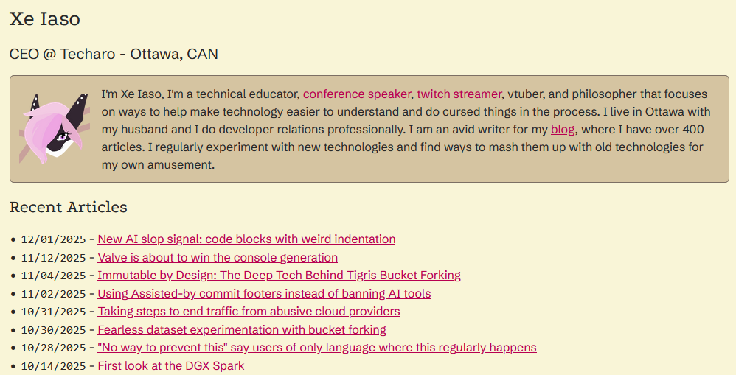736x375 pixels.
Task: Click the 11/04/2025 date label
Action: coord(53,276)
